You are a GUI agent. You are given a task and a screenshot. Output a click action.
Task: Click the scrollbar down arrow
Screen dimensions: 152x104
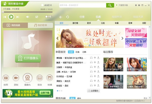point(150,98)
